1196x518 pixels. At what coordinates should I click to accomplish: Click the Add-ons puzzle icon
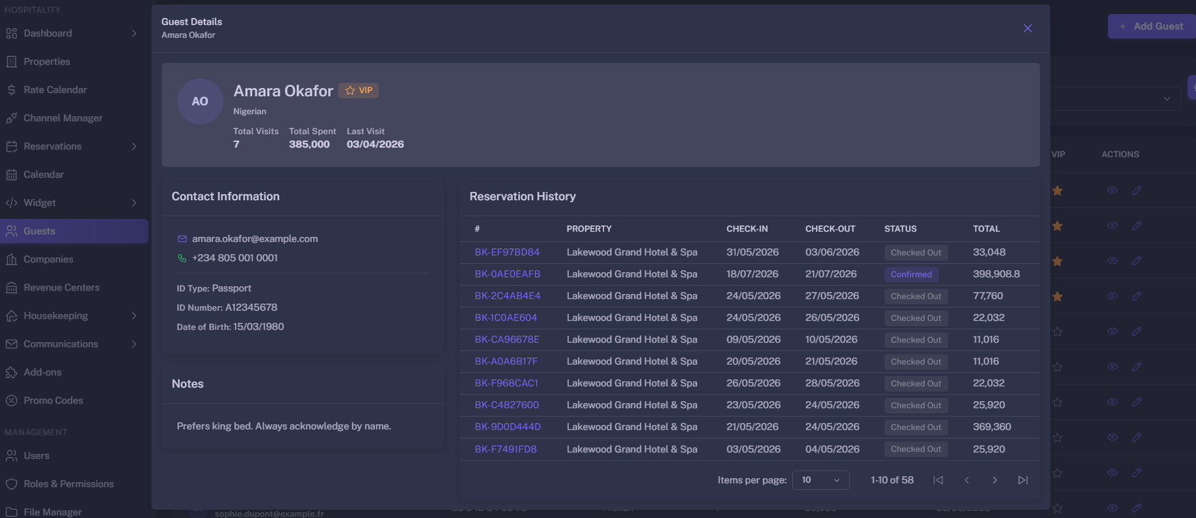pos(12,372)
